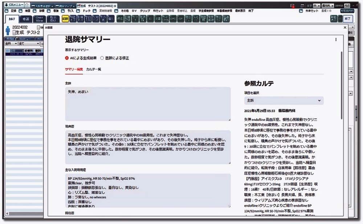
Task: Open the 予/入 menu
Action: [70, 11]
